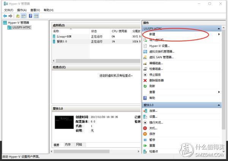Click the green 刷新 refresh icon
Viewport: 228px width, 161px height.
pos(145,86)
